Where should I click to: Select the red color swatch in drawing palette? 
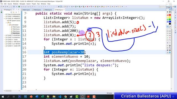point(170,15)
